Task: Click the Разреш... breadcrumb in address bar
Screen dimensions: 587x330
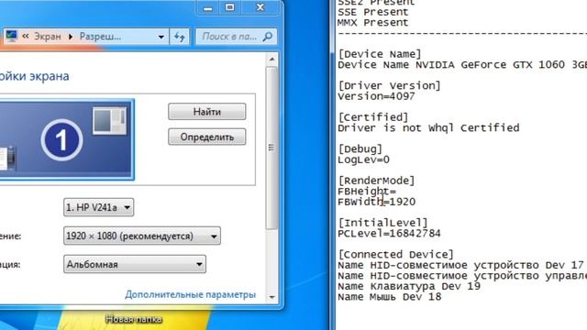Action: click(x=100, y=37)
